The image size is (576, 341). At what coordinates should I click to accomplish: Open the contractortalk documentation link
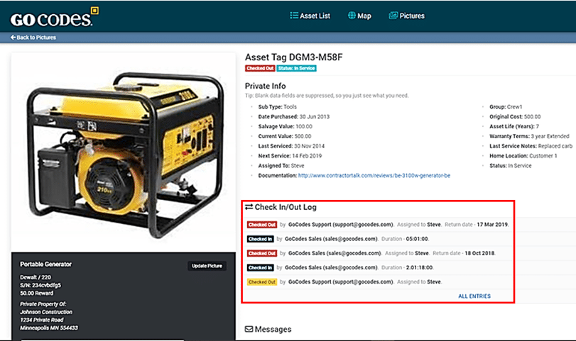click(374, 175)
